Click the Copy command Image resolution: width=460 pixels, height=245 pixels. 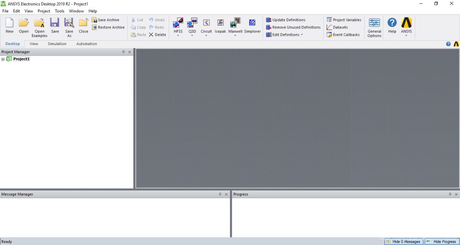pos(138,27)
